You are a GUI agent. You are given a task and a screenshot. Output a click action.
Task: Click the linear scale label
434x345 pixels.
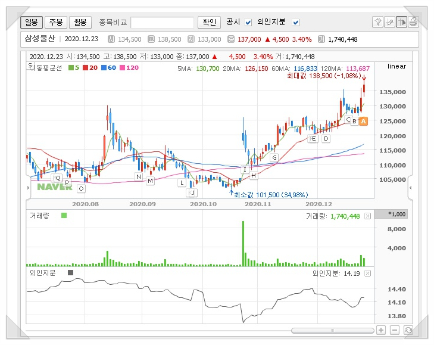(x=396, y=66)
